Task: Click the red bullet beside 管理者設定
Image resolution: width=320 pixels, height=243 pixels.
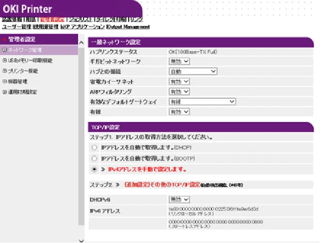Action: [x=4, y=39]
